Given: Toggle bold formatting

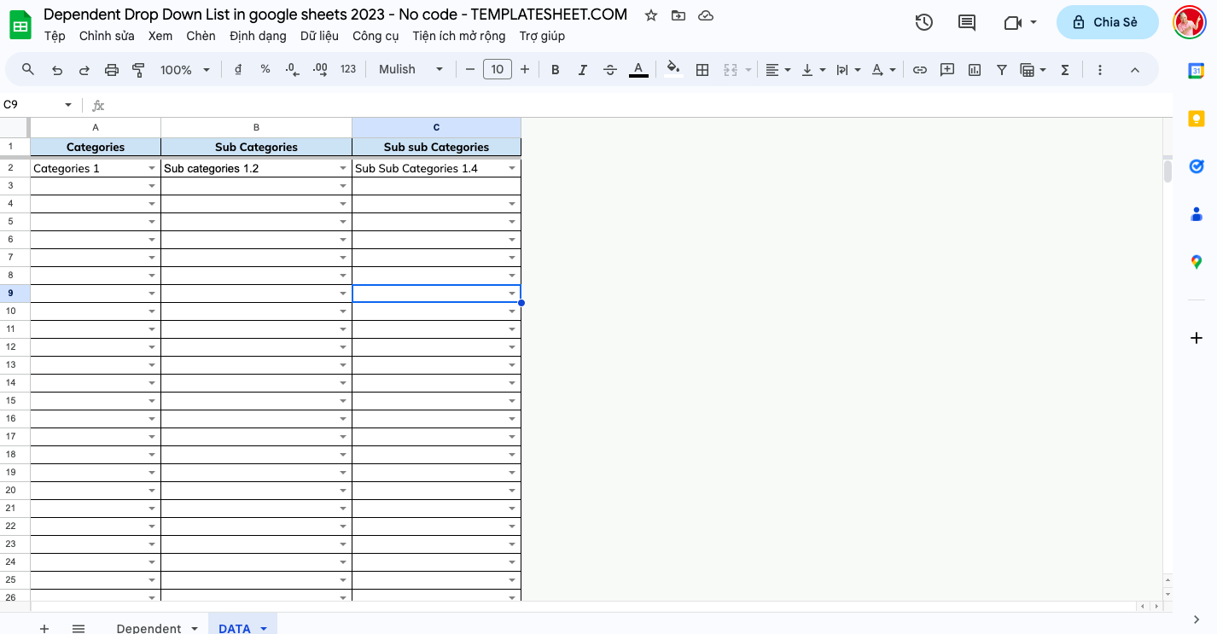Looking at the screenshot, I should 556,69.
